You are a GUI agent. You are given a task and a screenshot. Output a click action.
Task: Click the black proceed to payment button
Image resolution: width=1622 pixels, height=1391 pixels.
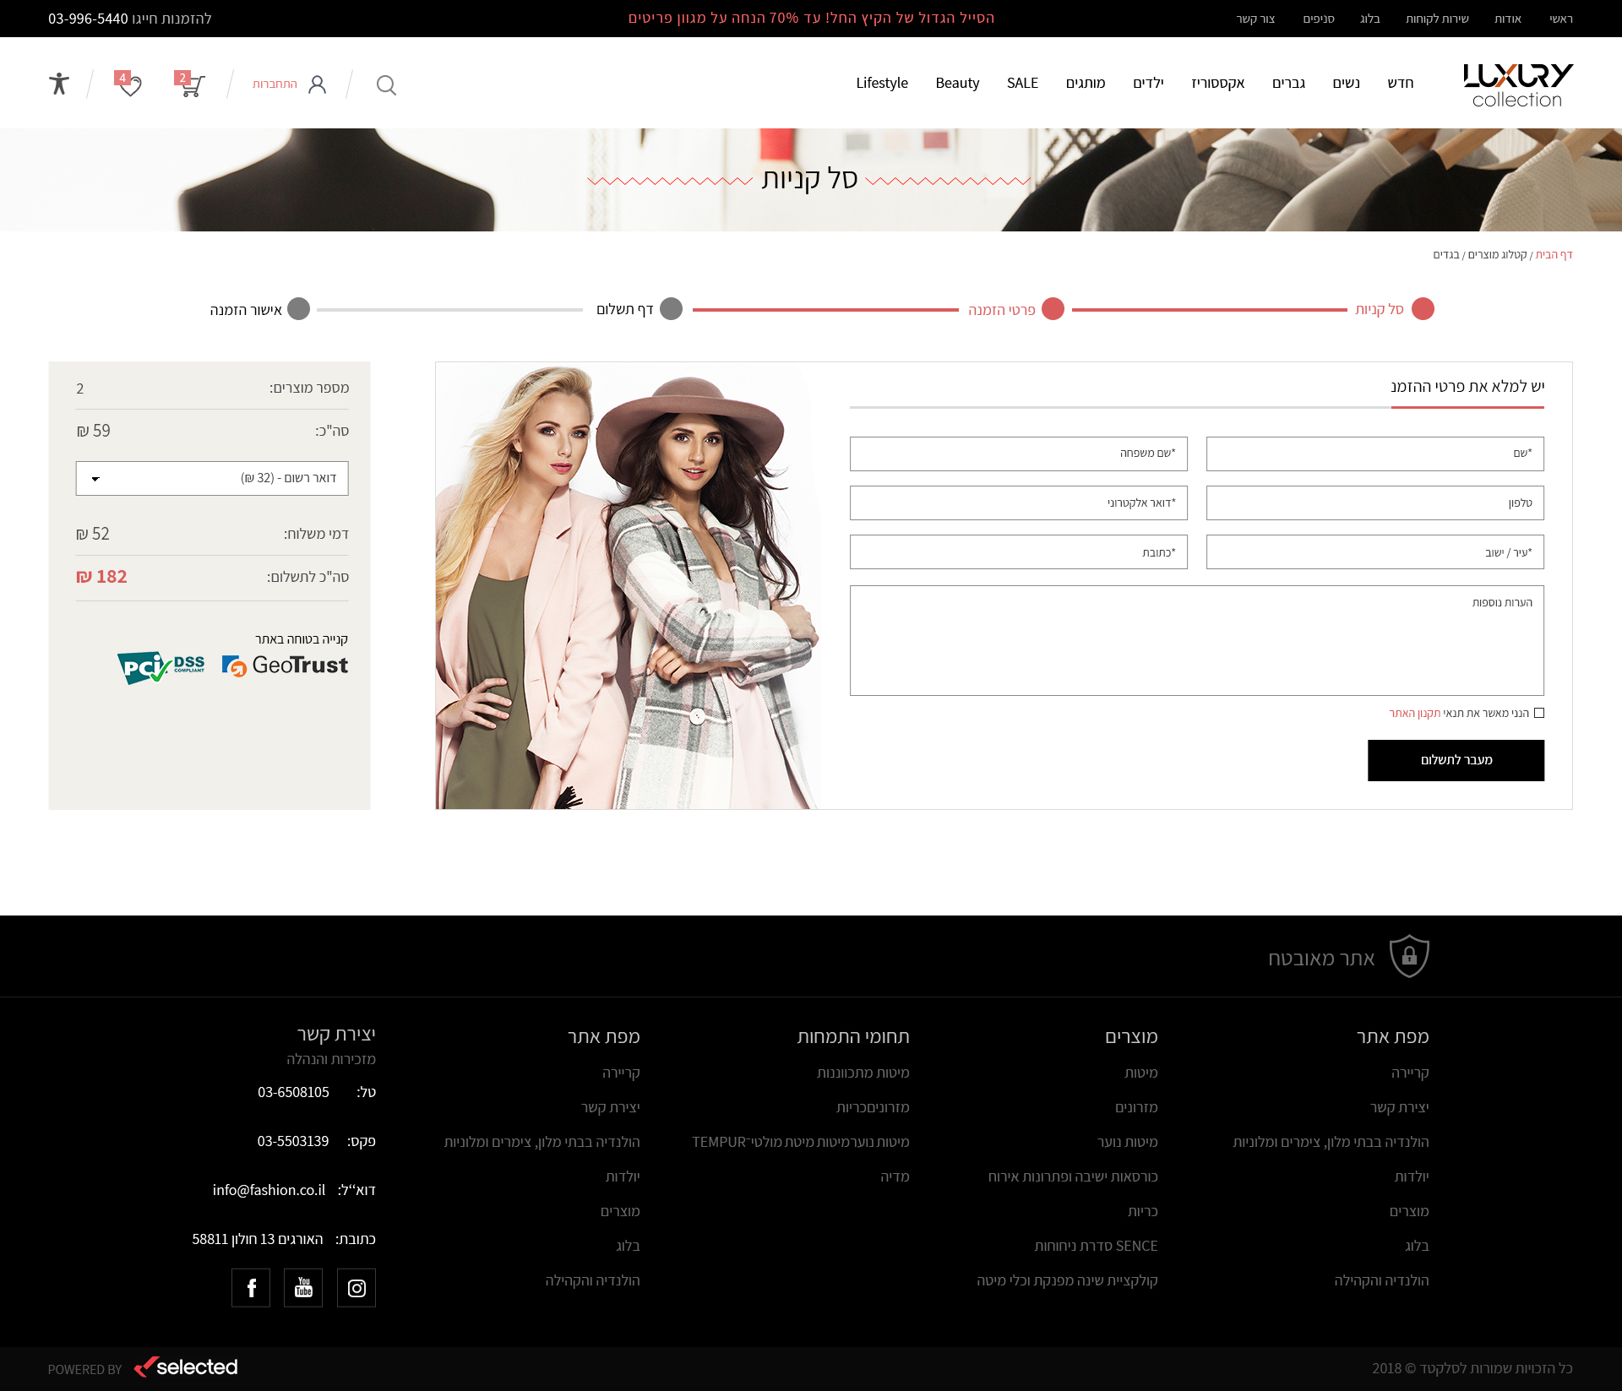1456,760
